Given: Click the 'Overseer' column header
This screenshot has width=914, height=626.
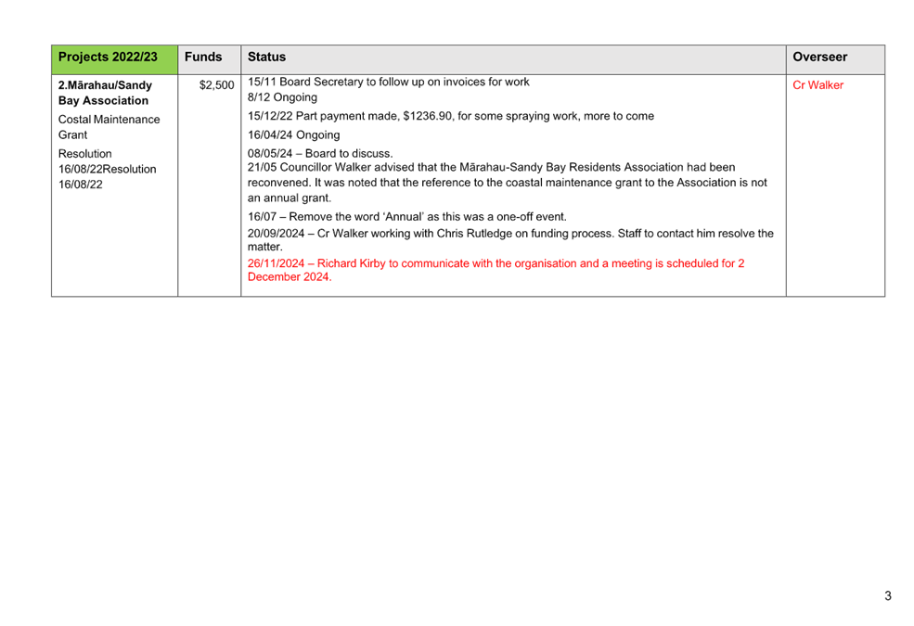Looking at the screenshot, I should tap(835, 59).
